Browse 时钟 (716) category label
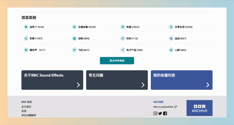The image size is (234, 125). click(132, 39)
